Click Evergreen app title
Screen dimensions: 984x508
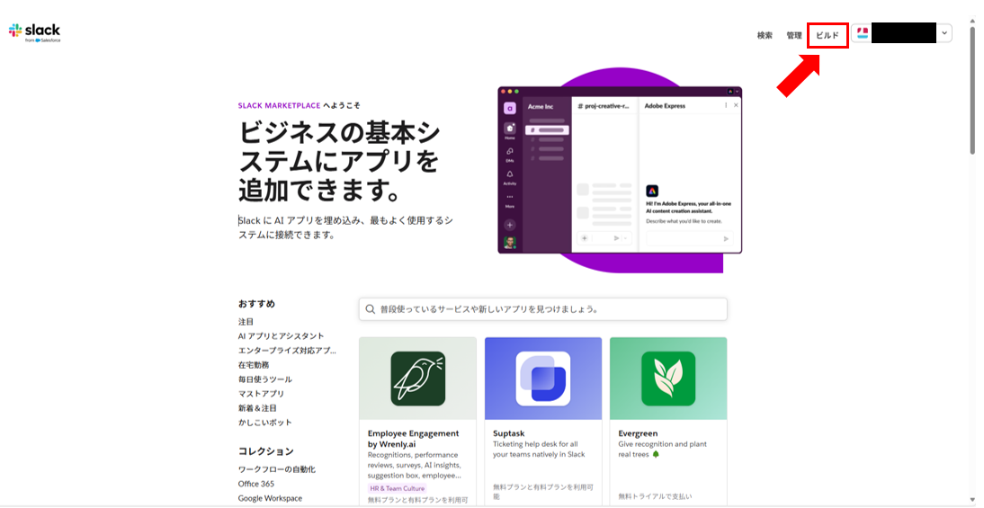639,433
